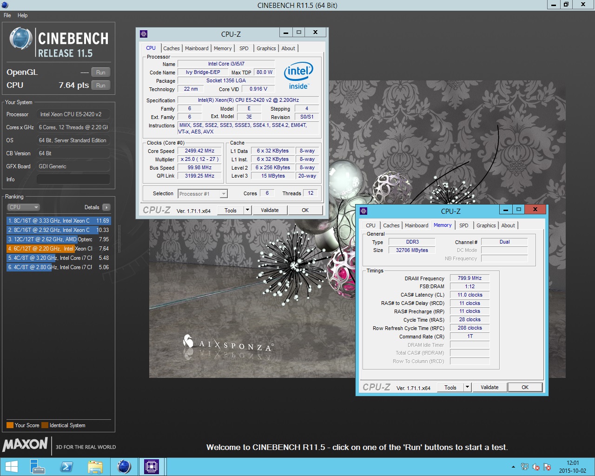The width and height of the screenshot is (595, 476).
Task: Click Validate in the CPU-Z CPU window
Action: tap(270, 210)
